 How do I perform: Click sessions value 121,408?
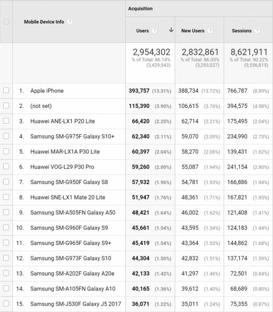coord(237,213)
